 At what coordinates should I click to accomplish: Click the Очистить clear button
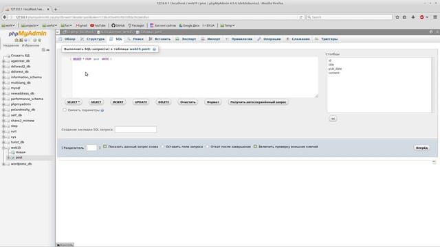click(188, 102)
